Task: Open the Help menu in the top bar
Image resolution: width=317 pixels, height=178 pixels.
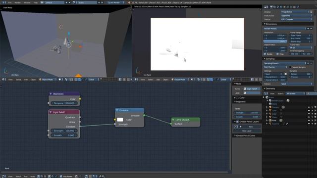Action: 36,2
